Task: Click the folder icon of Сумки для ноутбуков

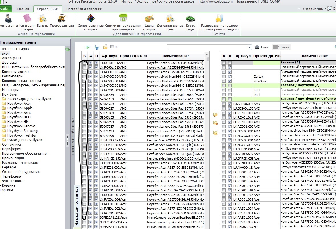Action: (4, 140)
